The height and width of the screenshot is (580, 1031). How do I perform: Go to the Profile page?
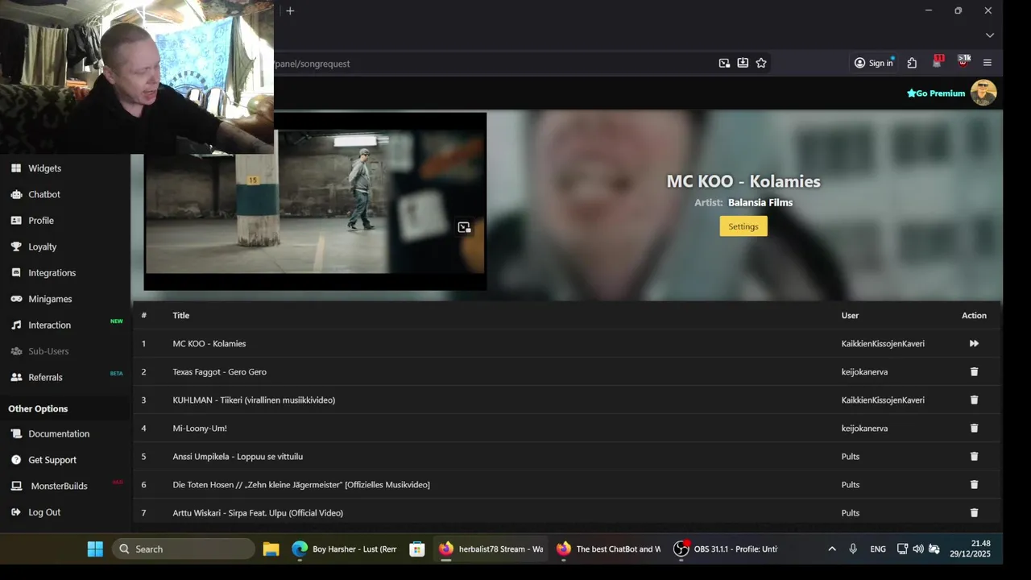point(41,221)
